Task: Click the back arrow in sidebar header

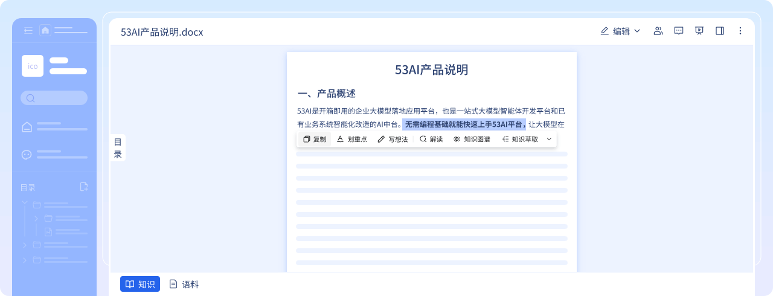Action: [28, 30]
